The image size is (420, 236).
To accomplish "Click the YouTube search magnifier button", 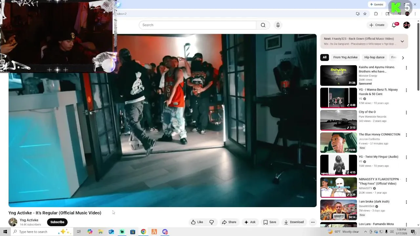I will (263, 25).
